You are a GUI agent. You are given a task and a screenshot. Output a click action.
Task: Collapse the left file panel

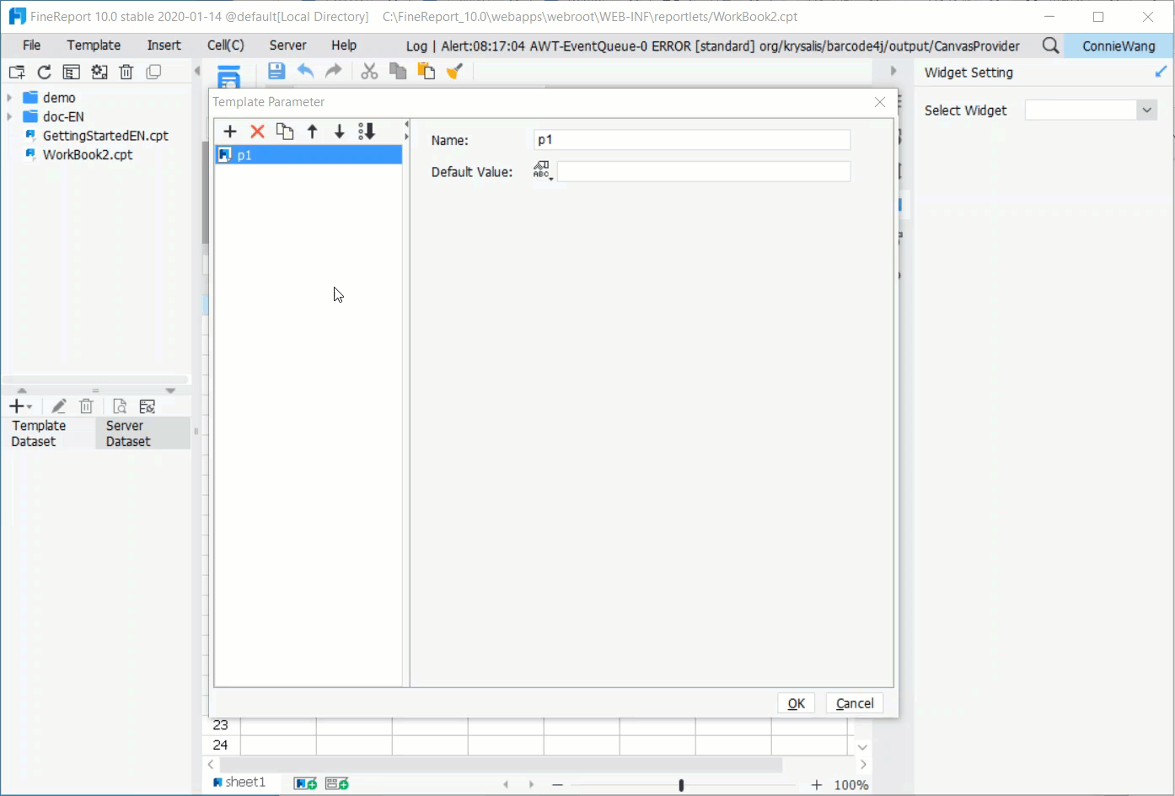tap(197, 72)
